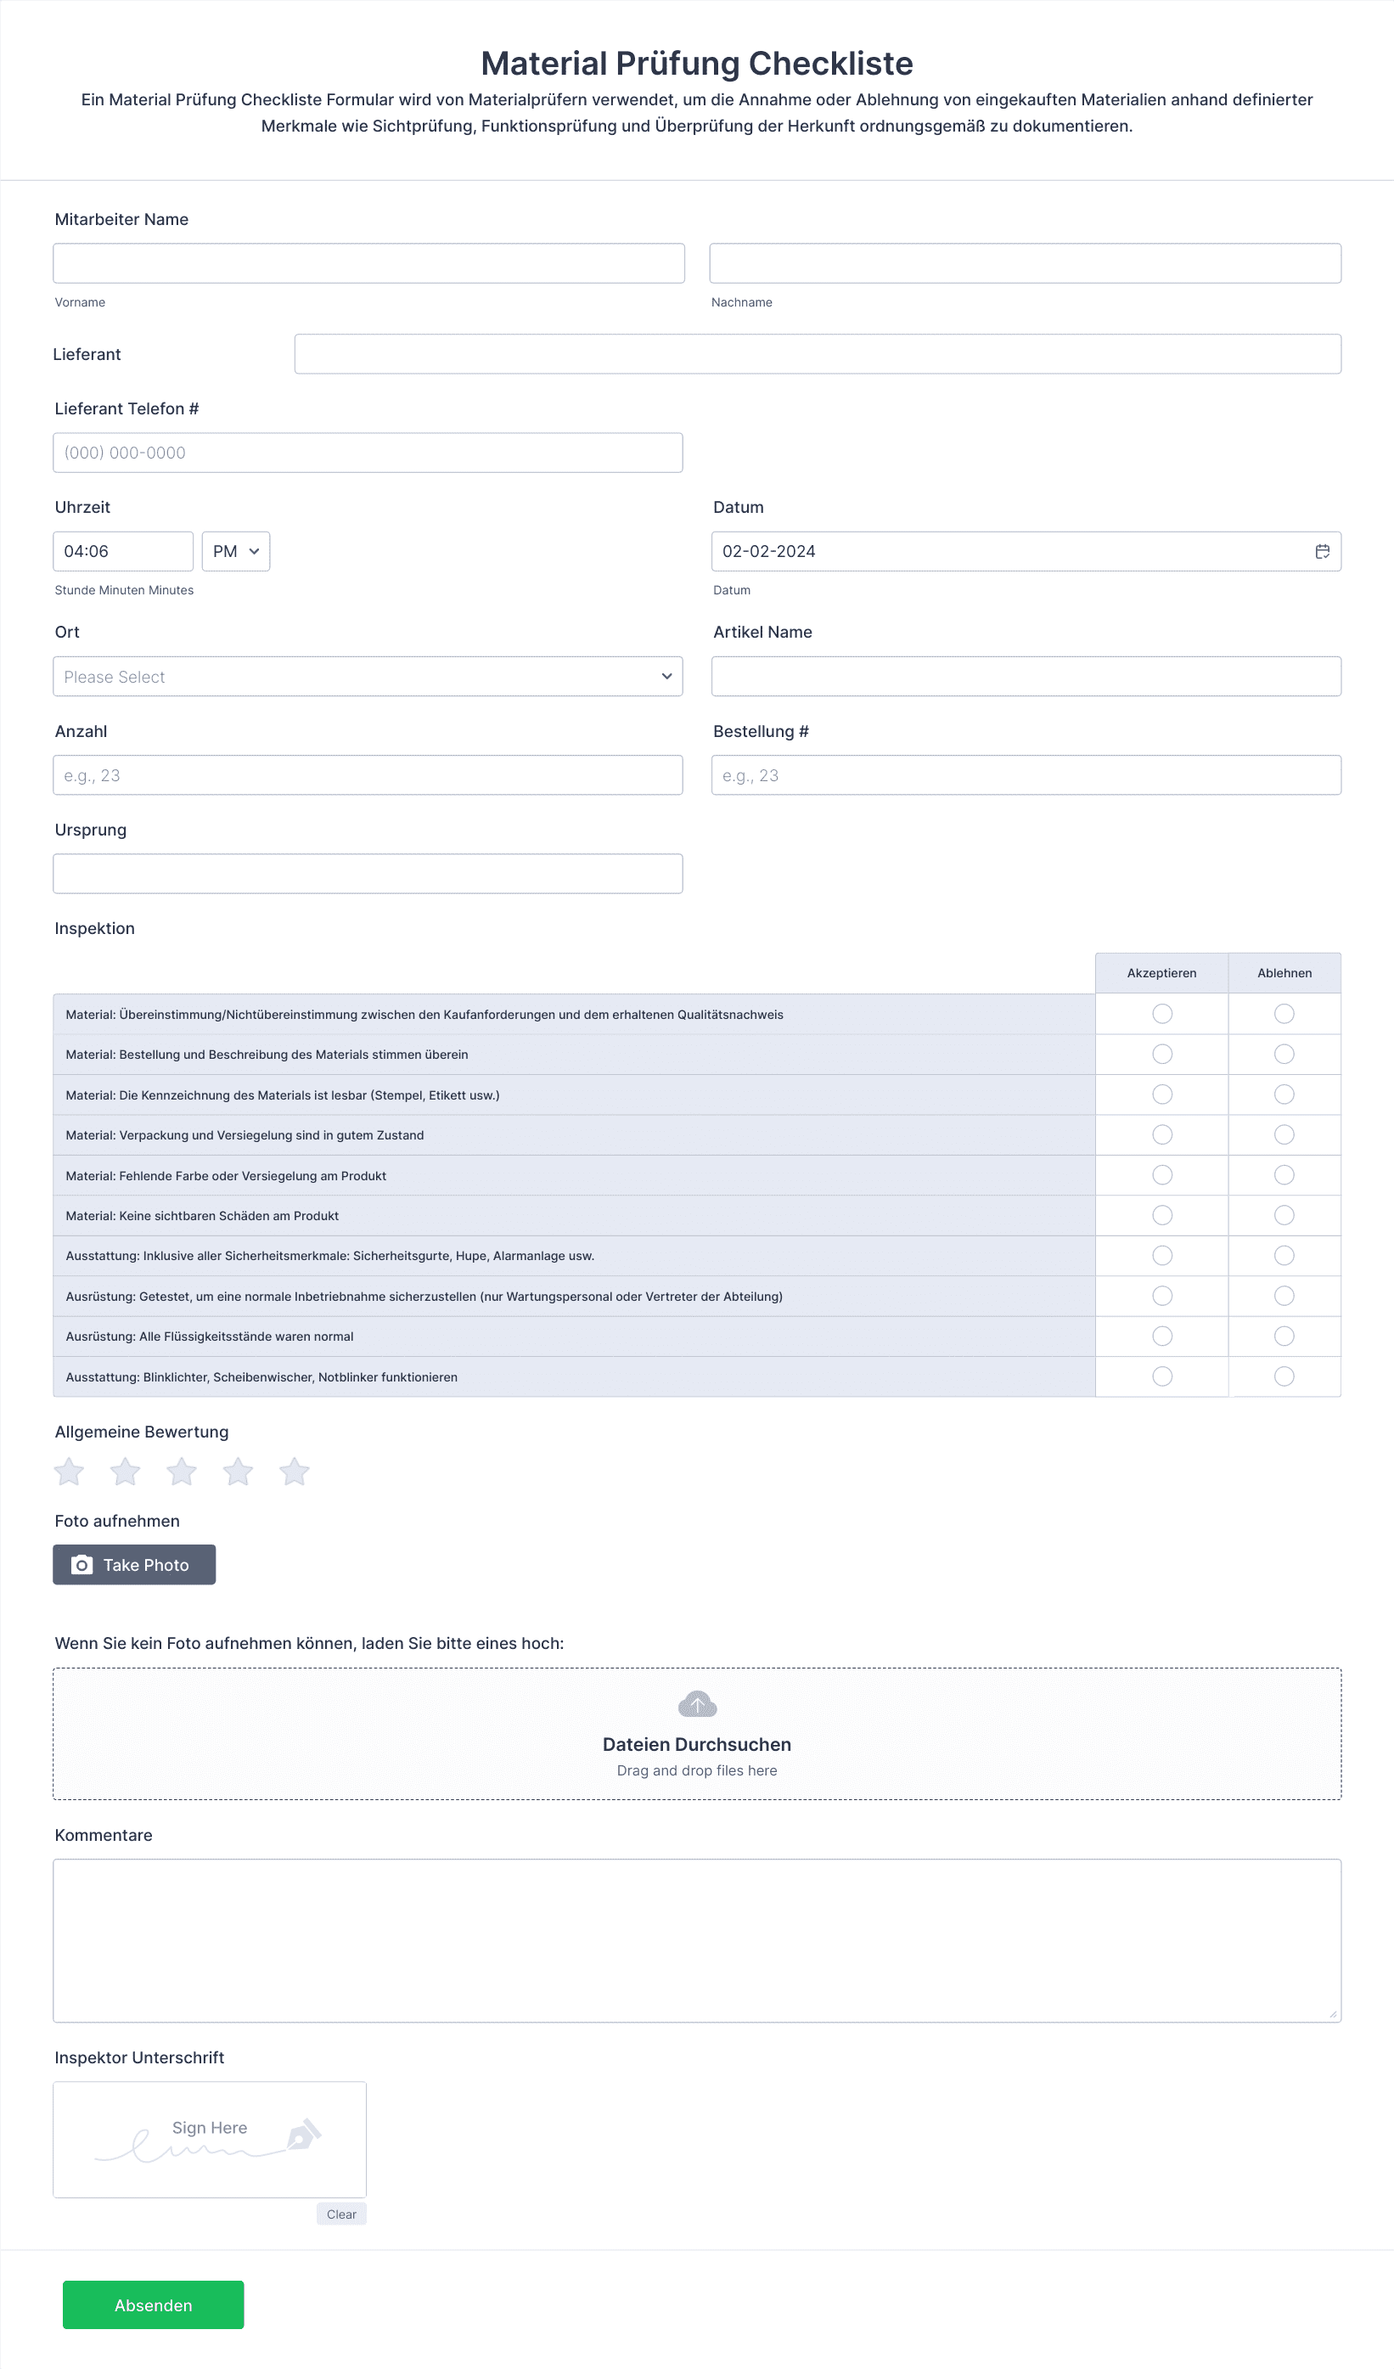The width and height of the screenshot is (1394, 2369).
Task: Click Dateien Durchsuchen upload area
Action: coord(696,1735)
